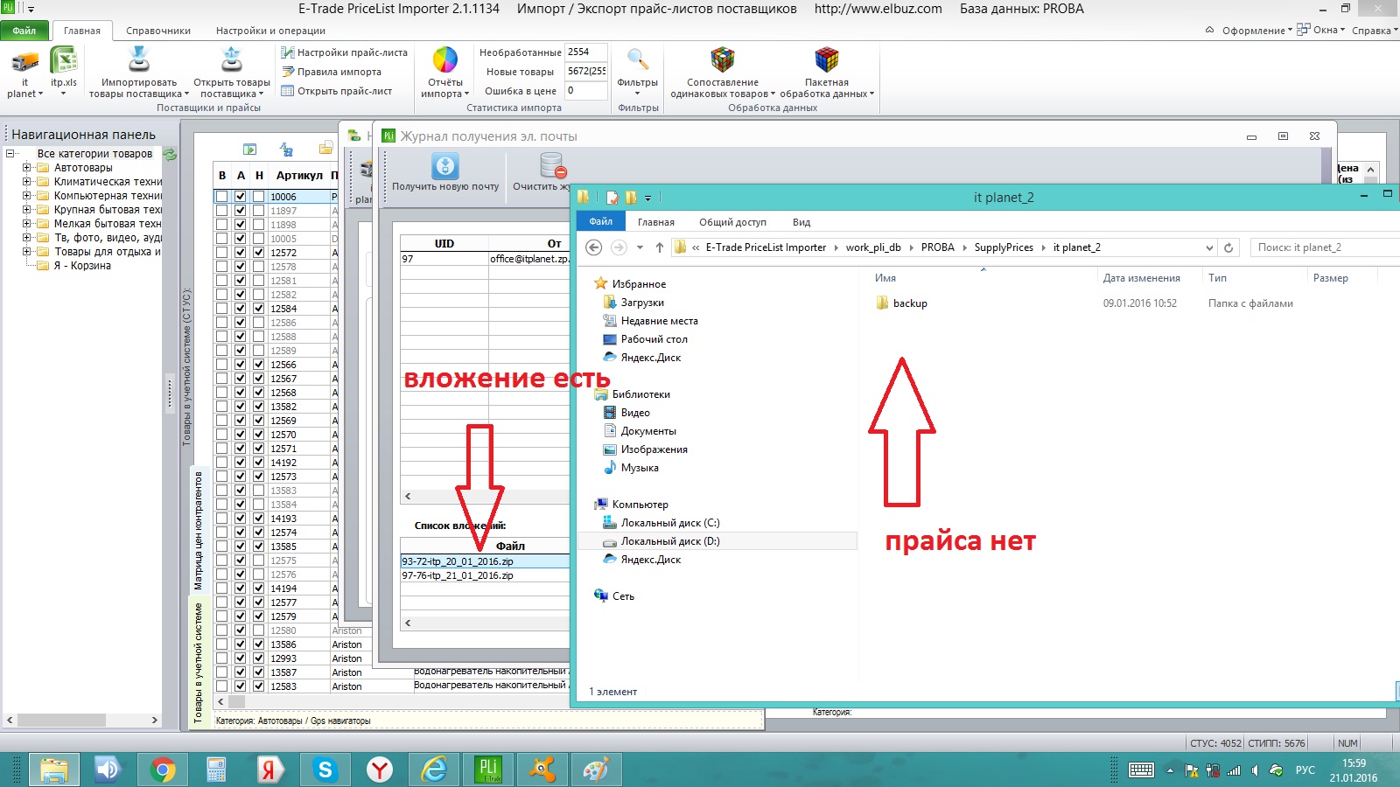Click the find-replace icon above goods table
The width and height of the screenshot is (1400, 787).
pyautogui.click(x=286, y=150)
